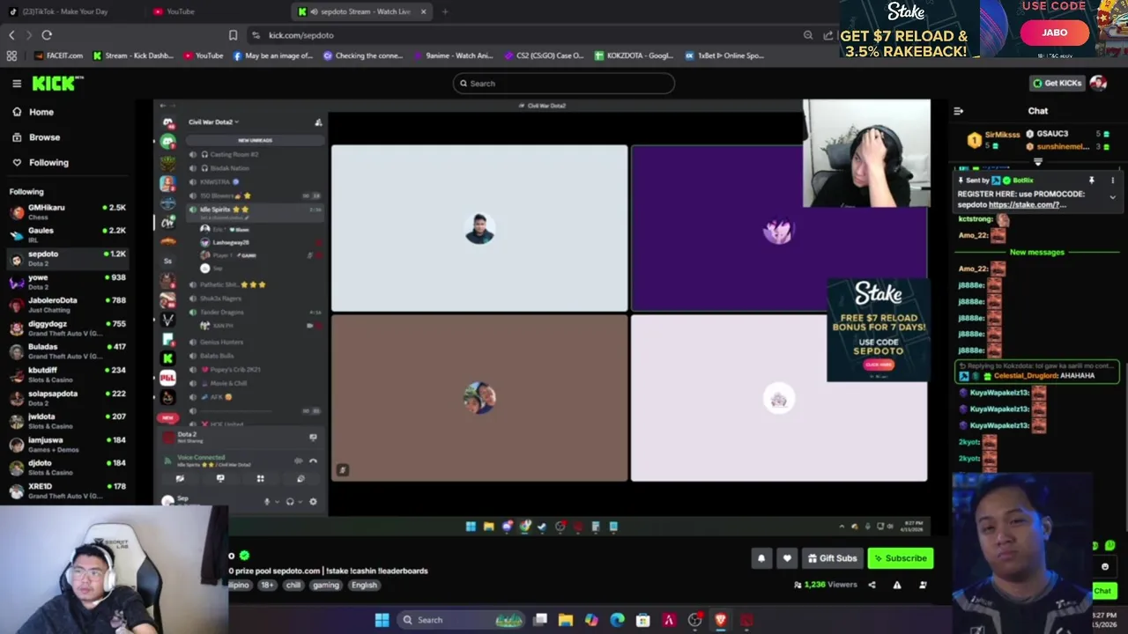Viewport: 1128px width, 634px height.
Task: Click the share icon in the address bar
Action: click(x=828, y=35)
